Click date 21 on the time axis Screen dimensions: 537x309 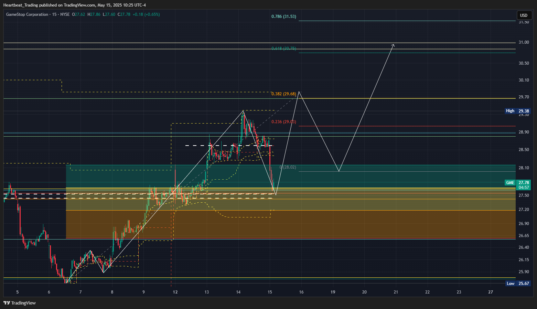(396, 292)
